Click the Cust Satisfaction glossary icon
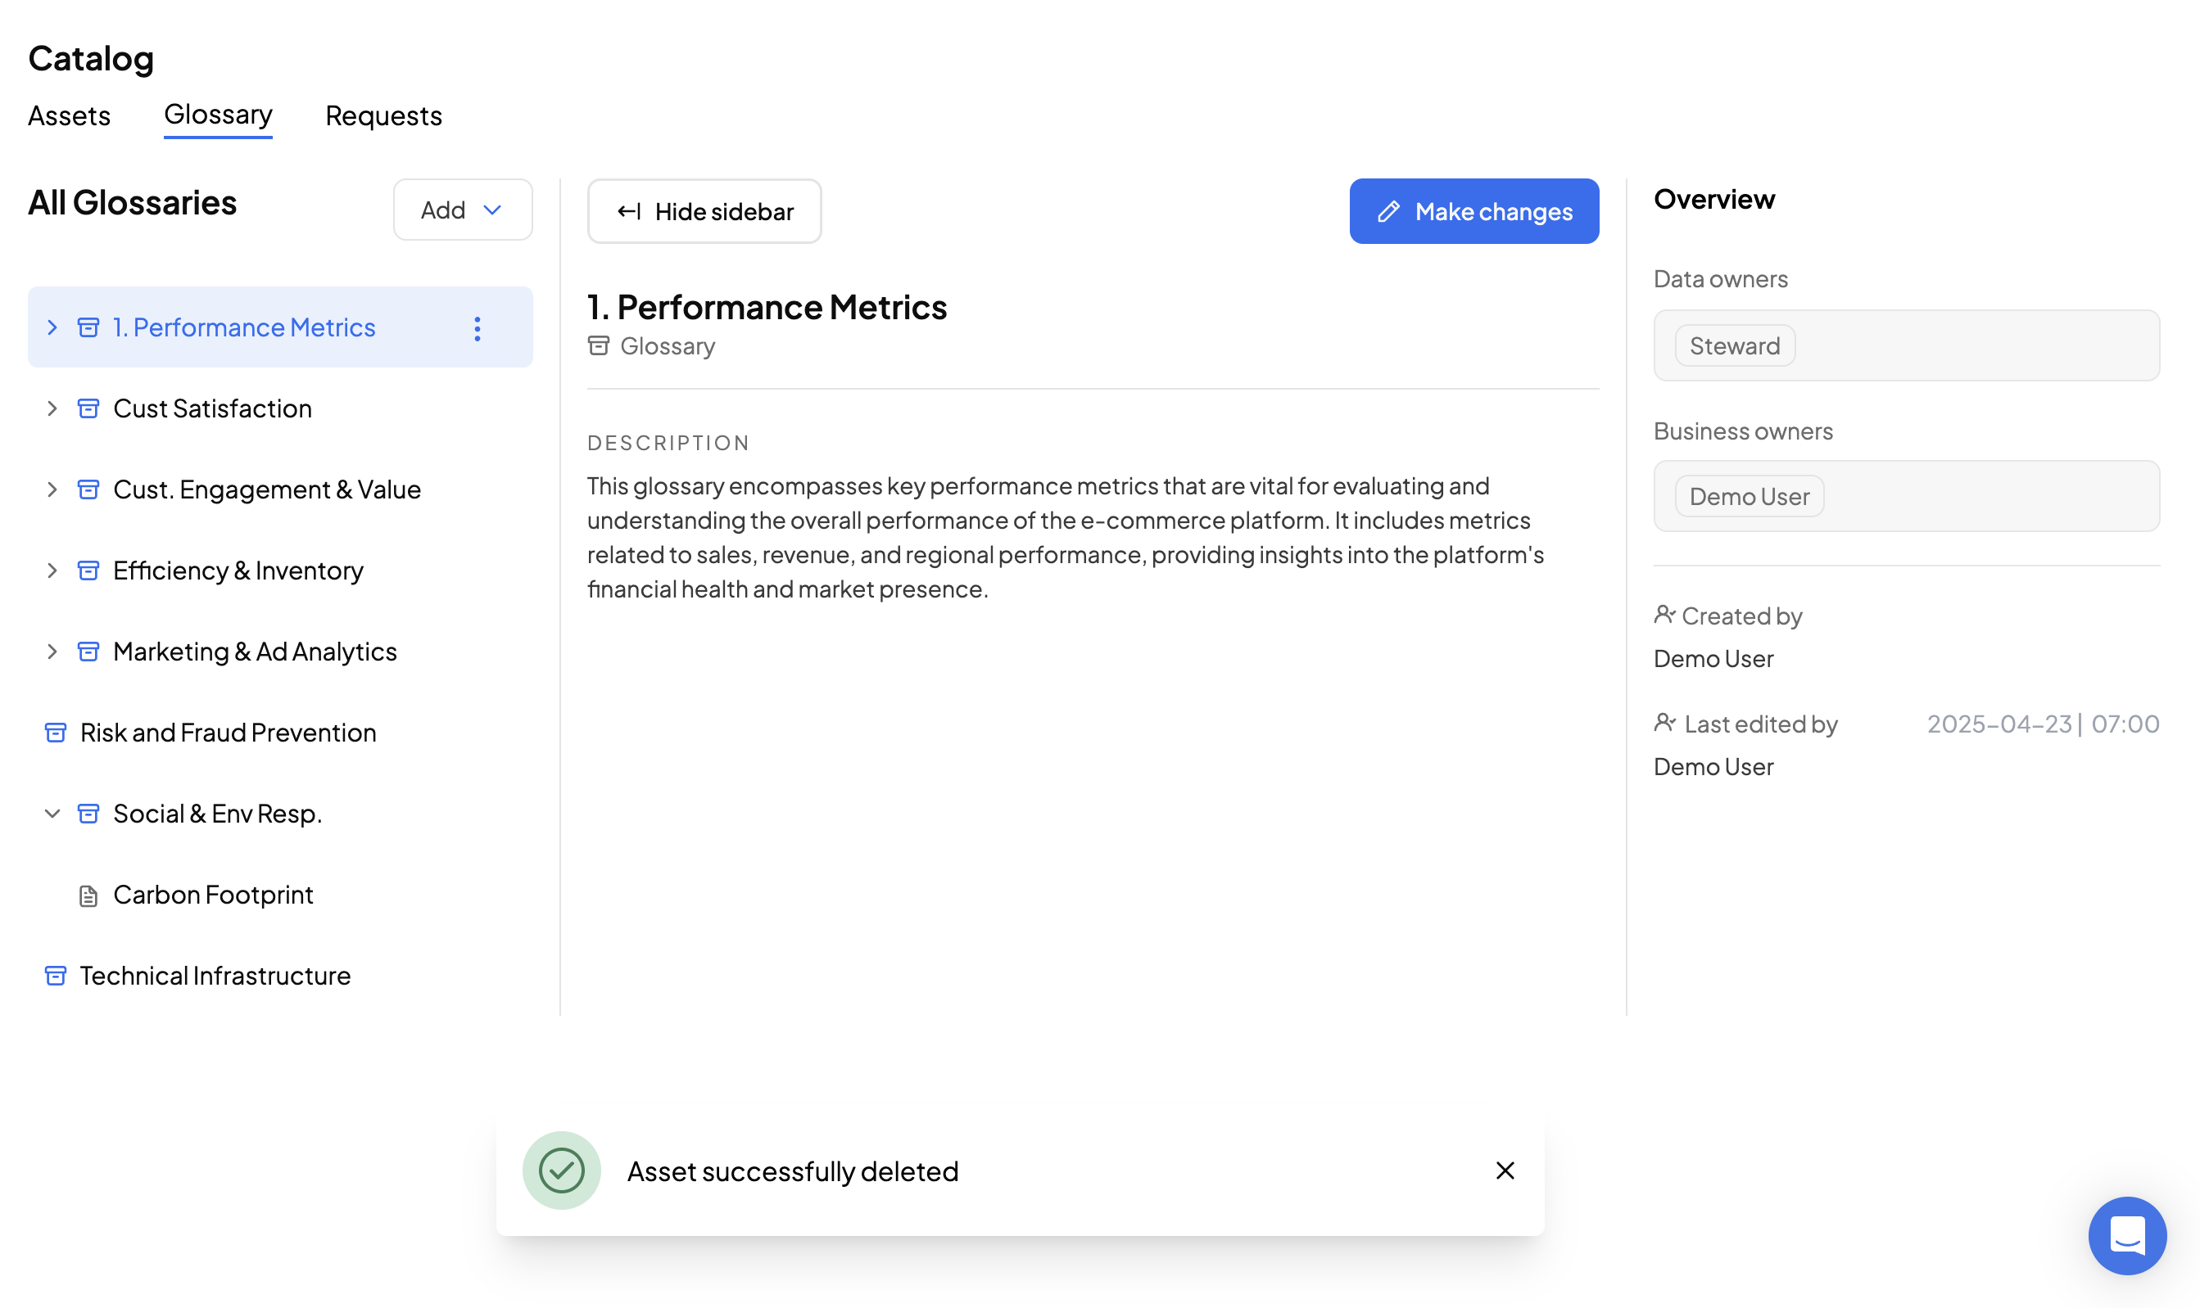This screenshot has height=1308, width=2200. (x=88, y=409)
